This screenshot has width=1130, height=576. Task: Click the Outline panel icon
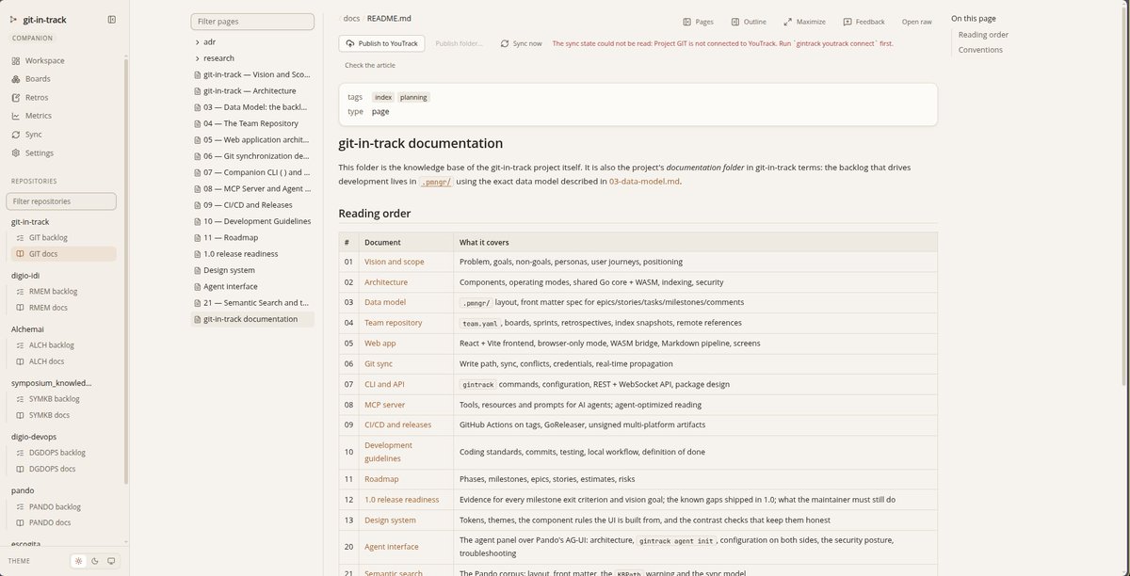(734, 22)
